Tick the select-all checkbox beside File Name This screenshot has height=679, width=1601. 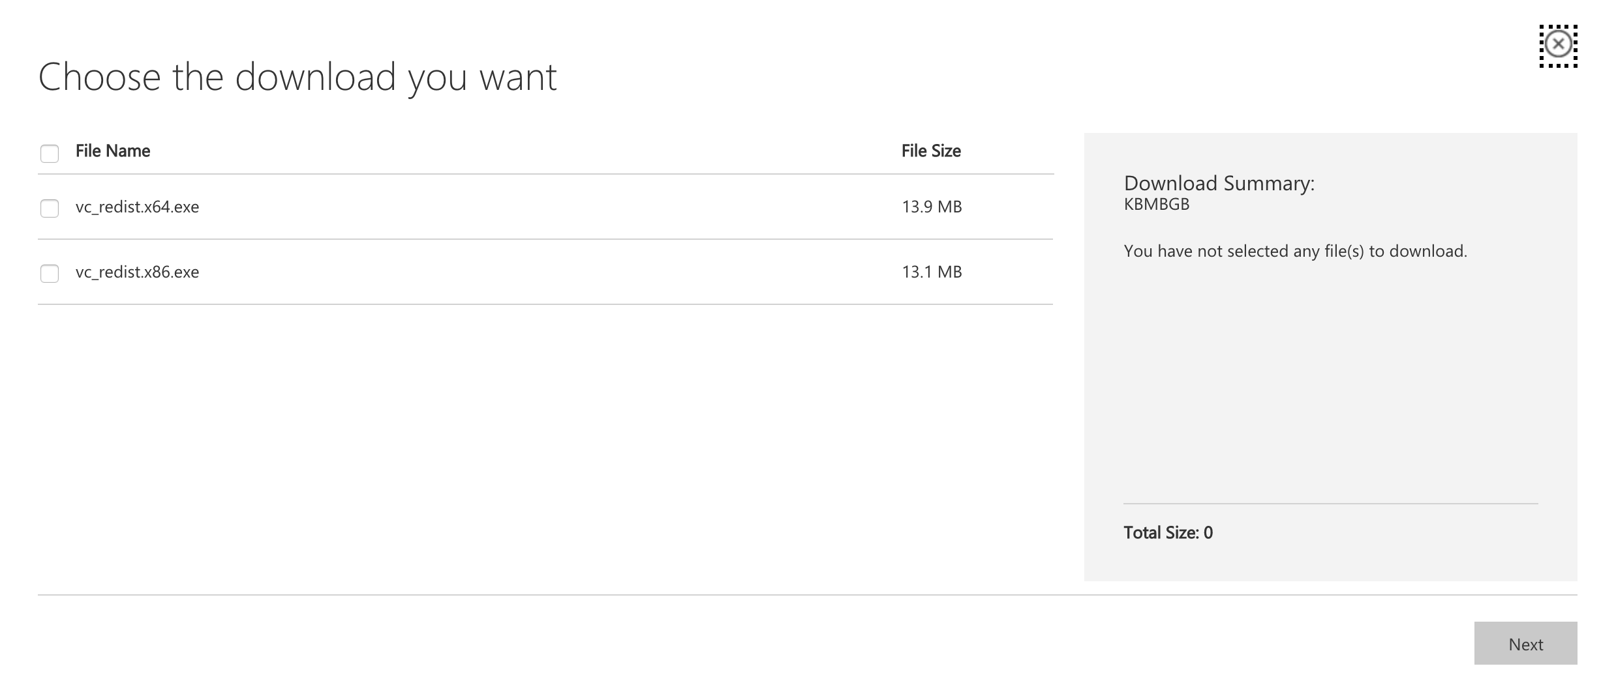[50, 153]
